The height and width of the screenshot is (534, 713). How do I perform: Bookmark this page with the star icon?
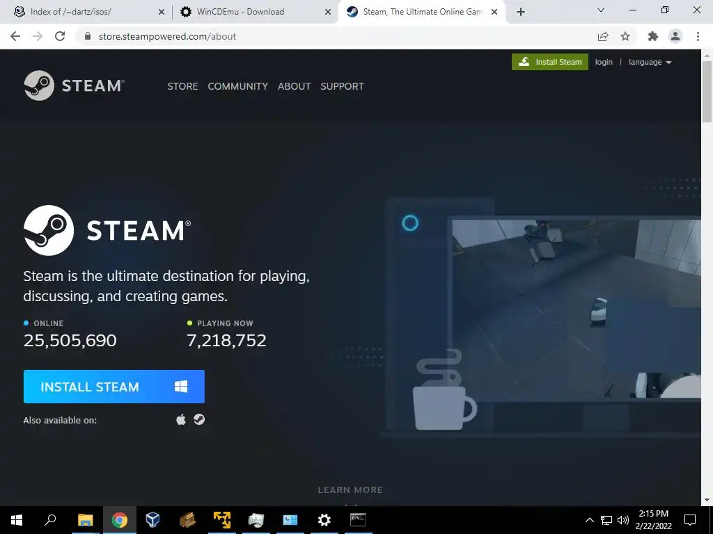626,36
